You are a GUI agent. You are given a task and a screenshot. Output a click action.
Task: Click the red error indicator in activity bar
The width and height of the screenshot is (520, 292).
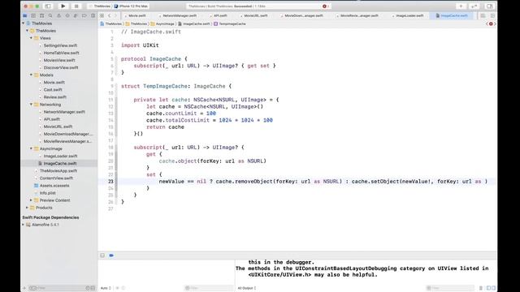pos(325,6)
